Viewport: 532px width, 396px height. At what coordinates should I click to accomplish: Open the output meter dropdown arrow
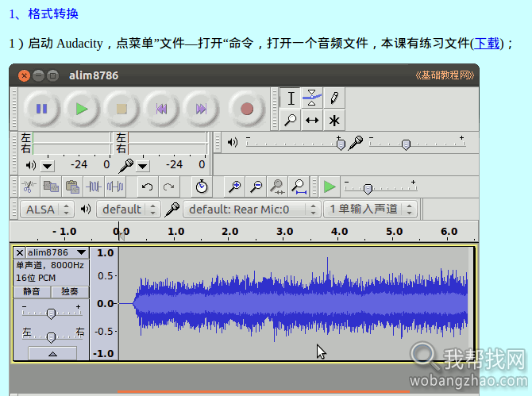pos(48,166)
